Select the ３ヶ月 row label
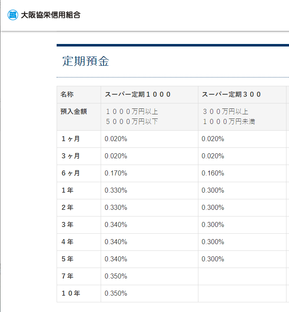Screen dimensions: 289x312 pos(70,156)
